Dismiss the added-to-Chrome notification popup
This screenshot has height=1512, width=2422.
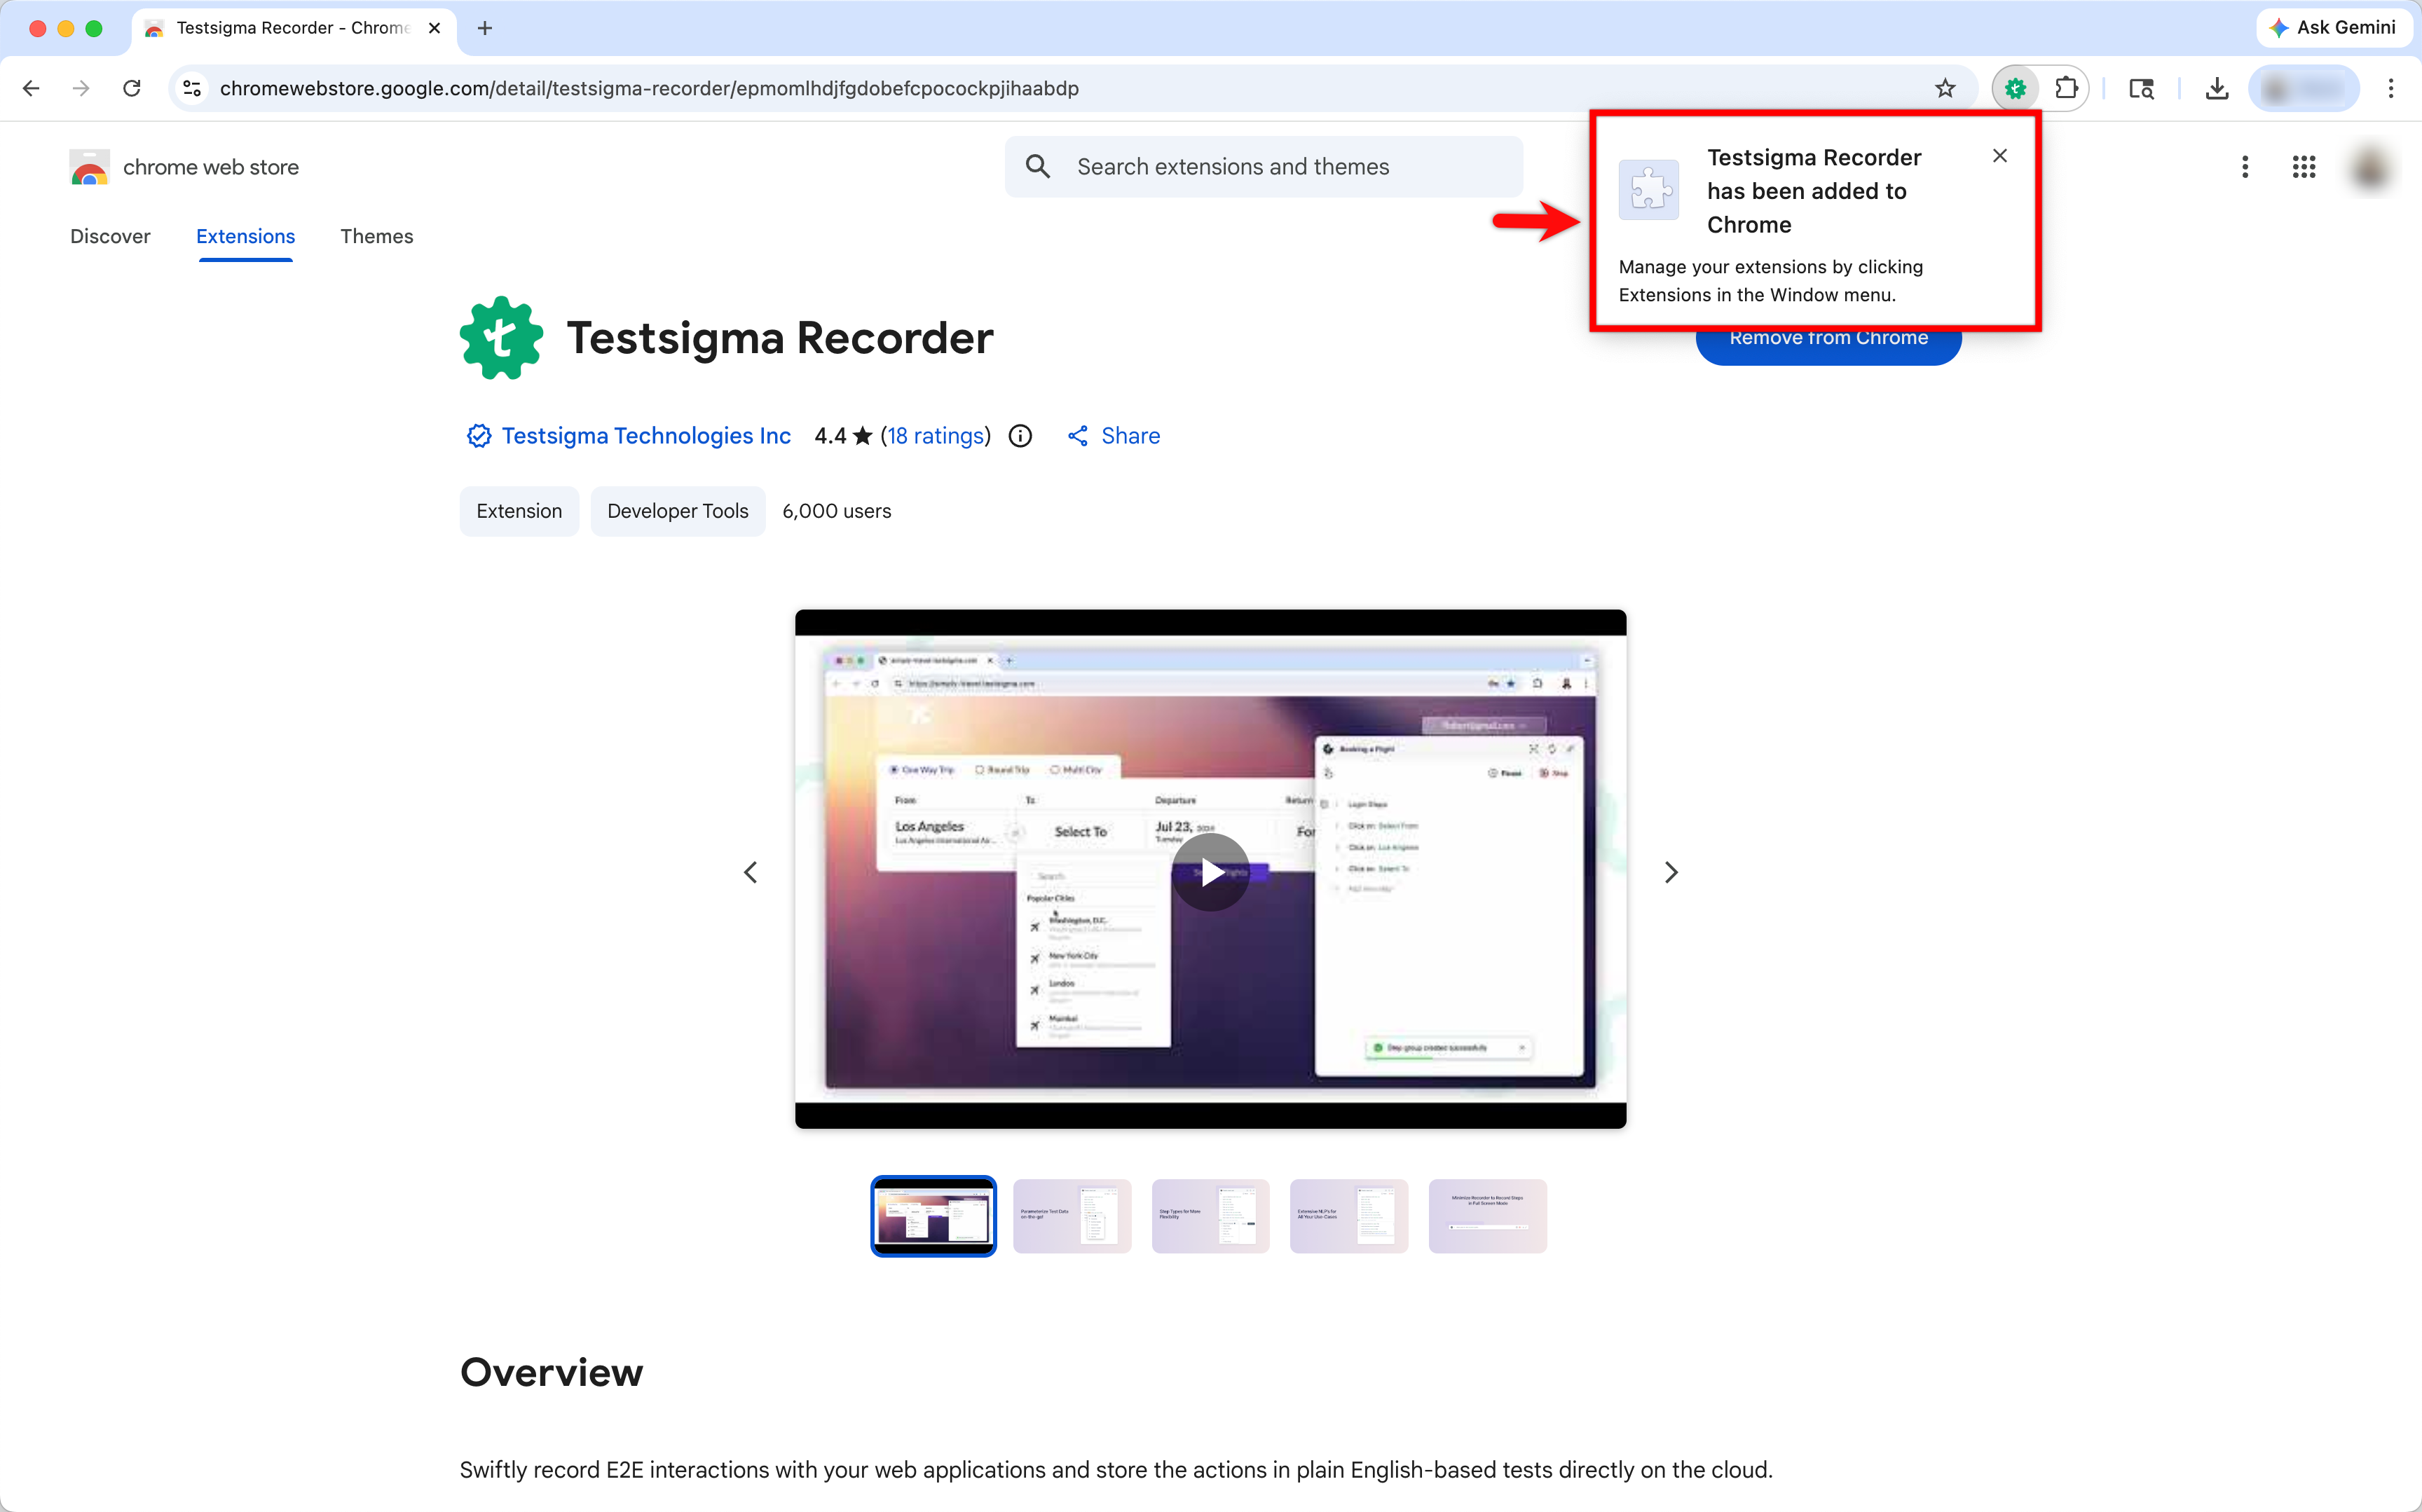(1999, 155)
